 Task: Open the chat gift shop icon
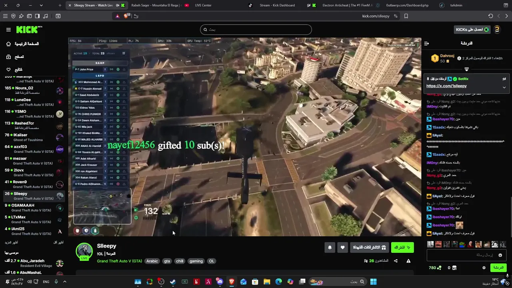454,268
